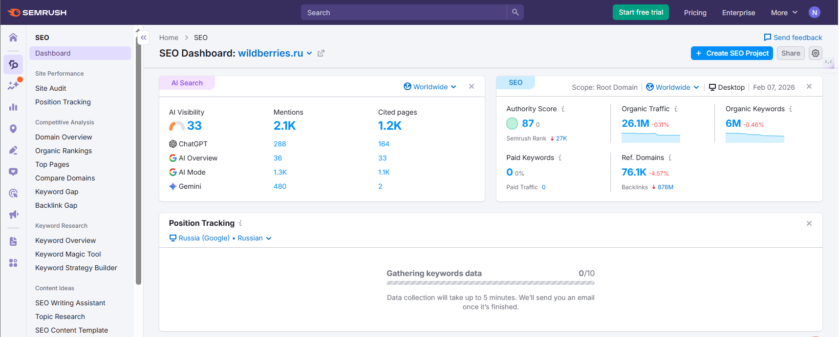Select Site Audit in sidebar menu
The height and width of the screenshot is (337, 839).
point(51,88)
